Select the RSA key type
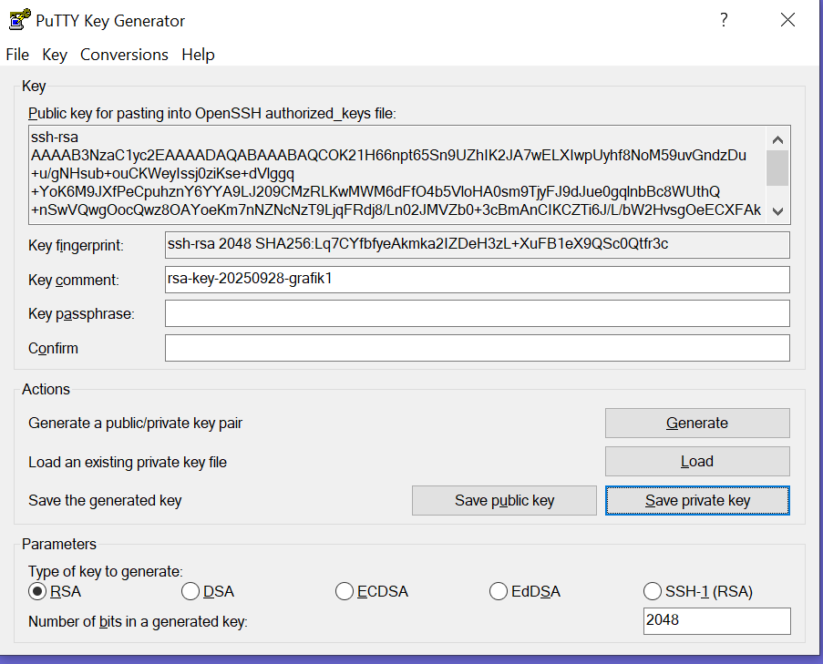This screenshot has width=823, height=664. click(x=38, y=592)
